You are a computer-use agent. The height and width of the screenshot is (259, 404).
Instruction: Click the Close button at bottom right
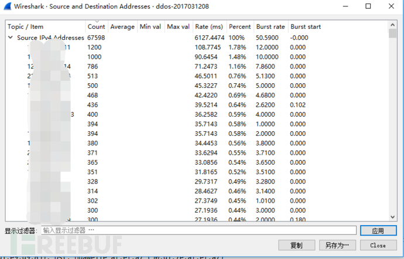378,245
